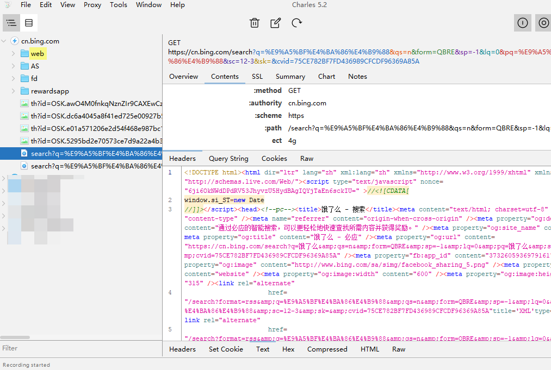
Task: Open the Help menu
Action: (177, 4)
